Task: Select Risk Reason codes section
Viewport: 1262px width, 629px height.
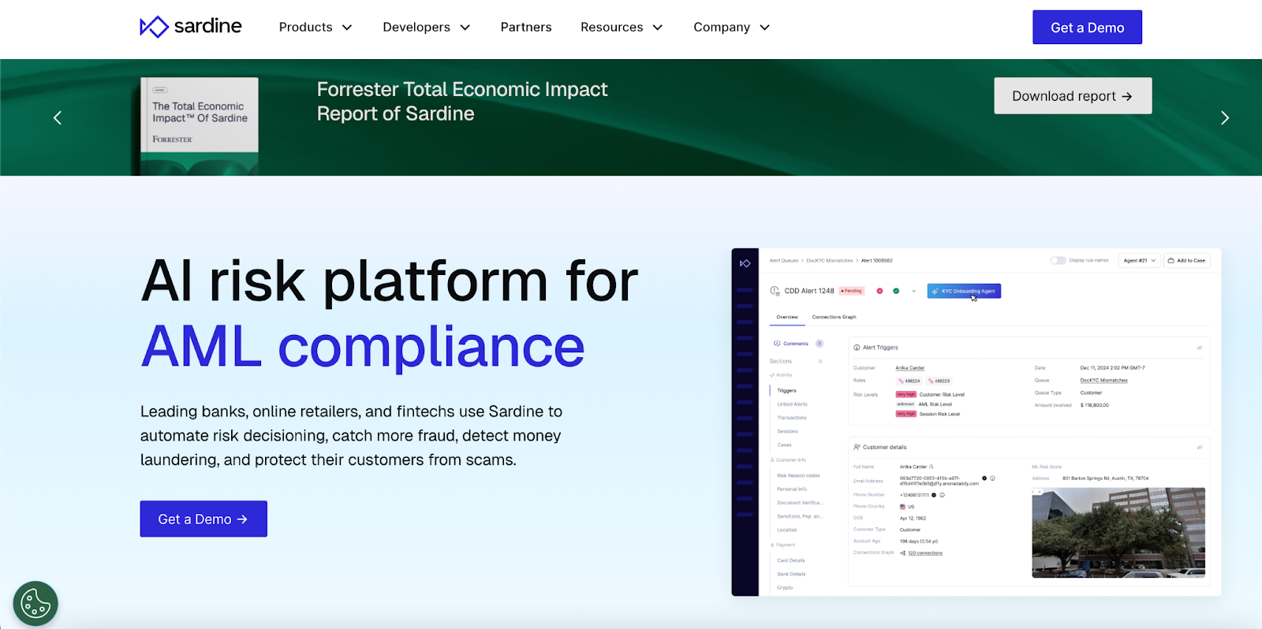Action: [x=798, y=475]
